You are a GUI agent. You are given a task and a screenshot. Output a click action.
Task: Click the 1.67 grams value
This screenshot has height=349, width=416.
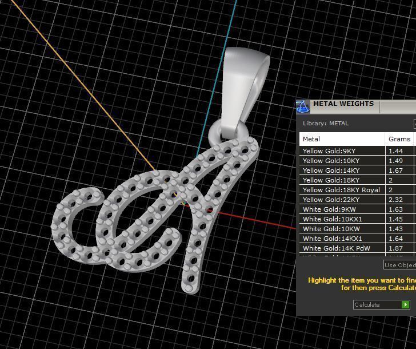(x=395, y=170)
